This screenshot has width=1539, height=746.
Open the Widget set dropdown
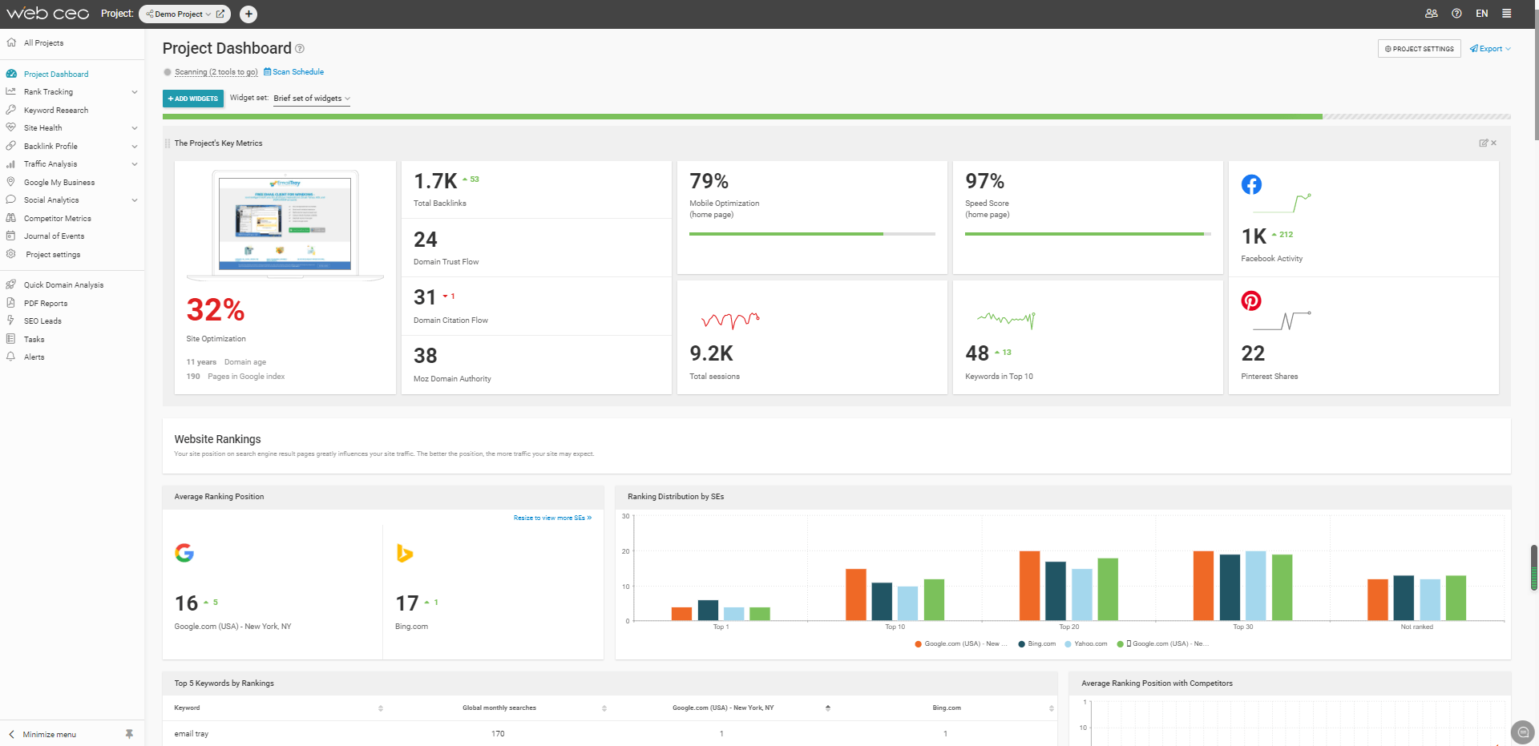[x=311, y=99]
